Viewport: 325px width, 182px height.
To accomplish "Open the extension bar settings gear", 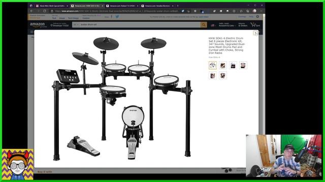I will [x=257, y=17].
